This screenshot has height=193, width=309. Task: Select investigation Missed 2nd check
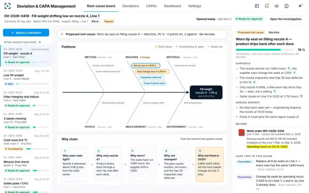coord(26,164)
